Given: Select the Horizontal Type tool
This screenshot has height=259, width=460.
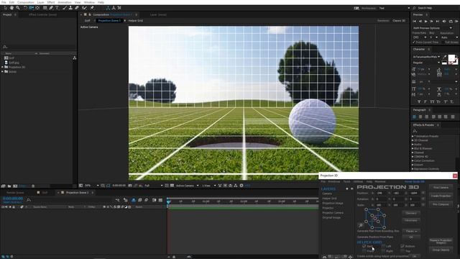Looking at the screenshot, I should pyautogui.click(x=57, y=8).
